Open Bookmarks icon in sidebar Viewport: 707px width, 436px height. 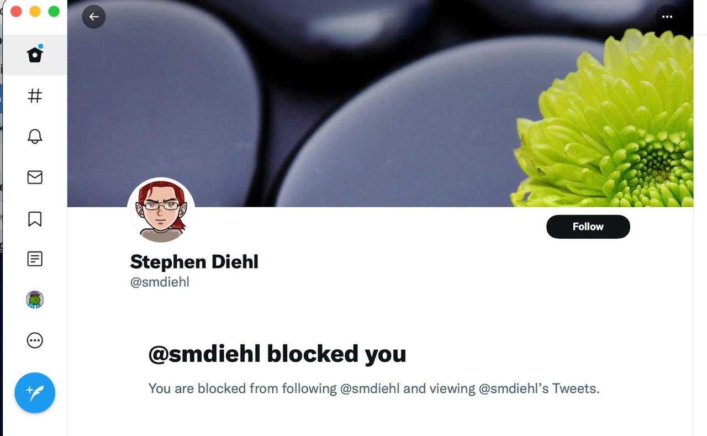35,219
